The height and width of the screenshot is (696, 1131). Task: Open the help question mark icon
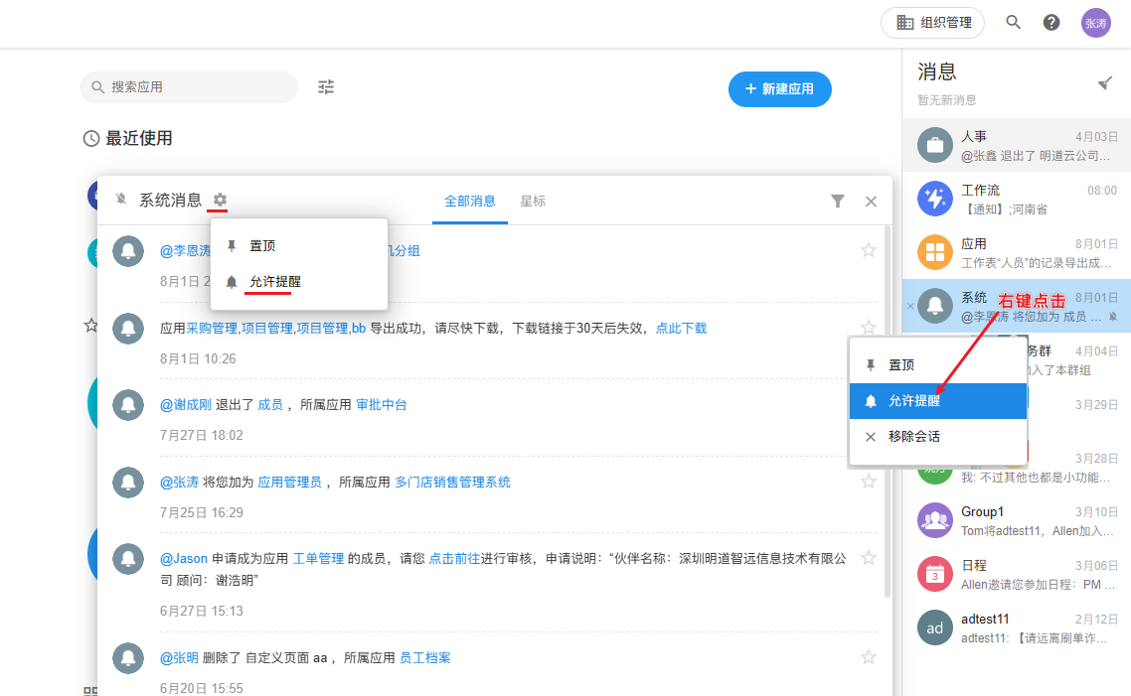tap(1050, 23)
